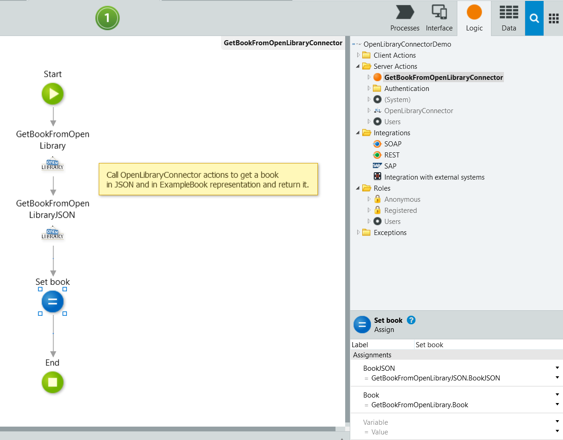Select the GetBookFromOpenLibrary action node icon
The height and width of the screenshot is (440, 563).
tap(53, 164)
